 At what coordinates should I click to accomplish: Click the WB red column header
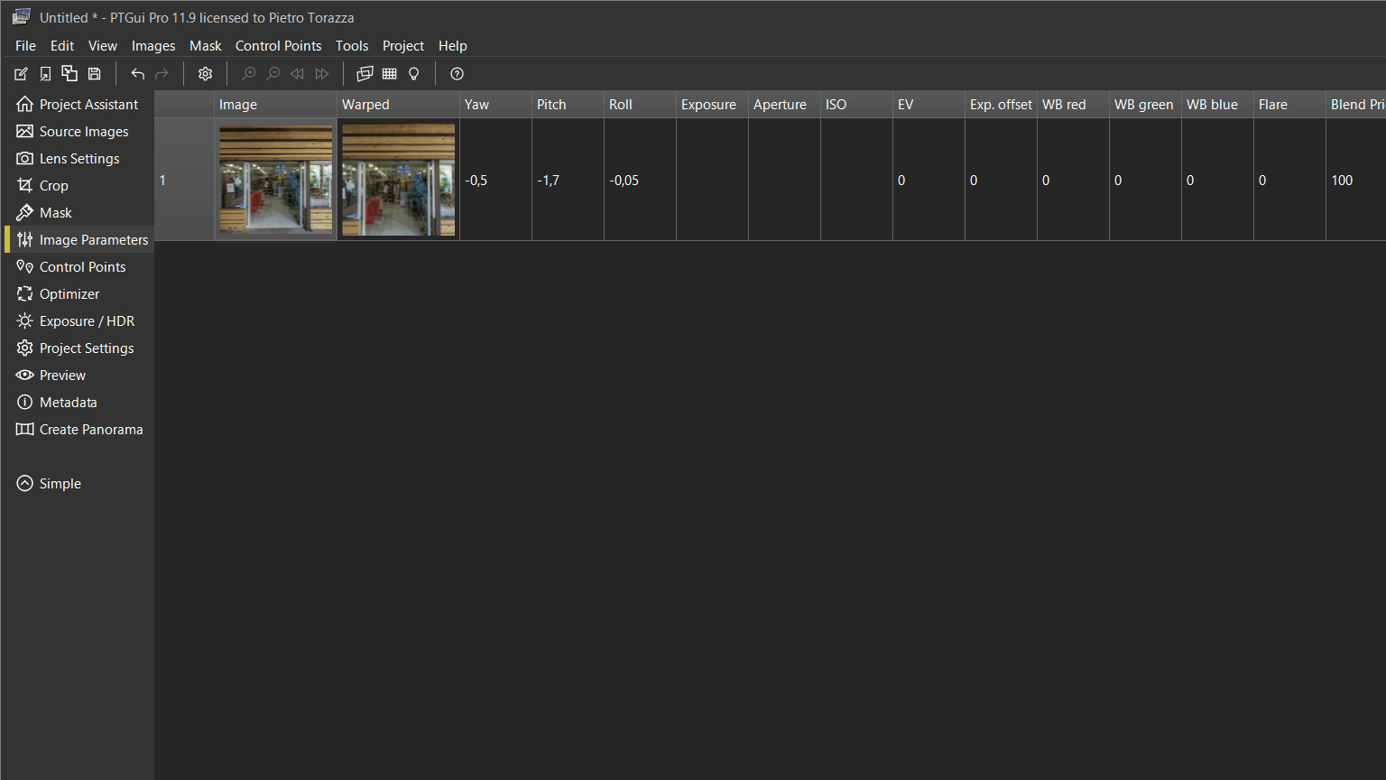click(x=1073, y=105)
